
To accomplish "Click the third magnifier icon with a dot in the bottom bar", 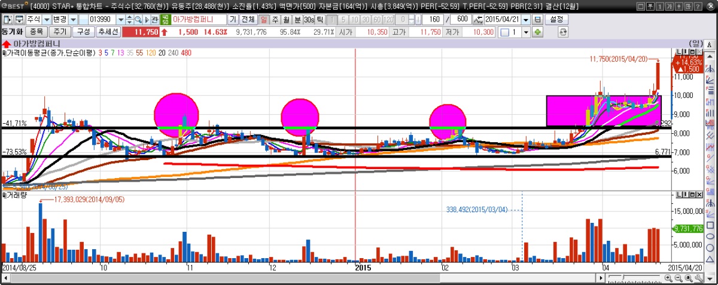I will click(x=689, y=278).
